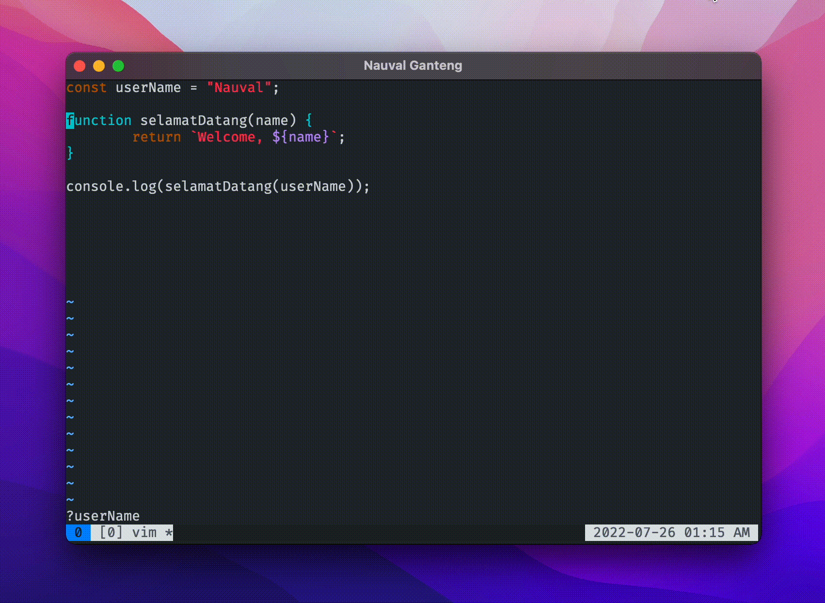The width and height of the screenshot is (825, 603).
Task: Click the window title "Nauval Ganteng"
Action: (413, 65)
